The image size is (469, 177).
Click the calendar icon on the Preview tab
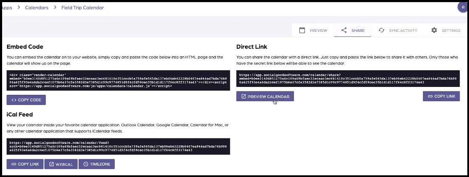pos(302,30)
